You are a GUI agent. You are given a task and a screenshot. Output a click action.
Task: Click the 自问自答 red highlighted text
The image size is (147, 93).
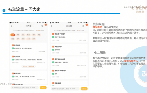click(97, 27)
